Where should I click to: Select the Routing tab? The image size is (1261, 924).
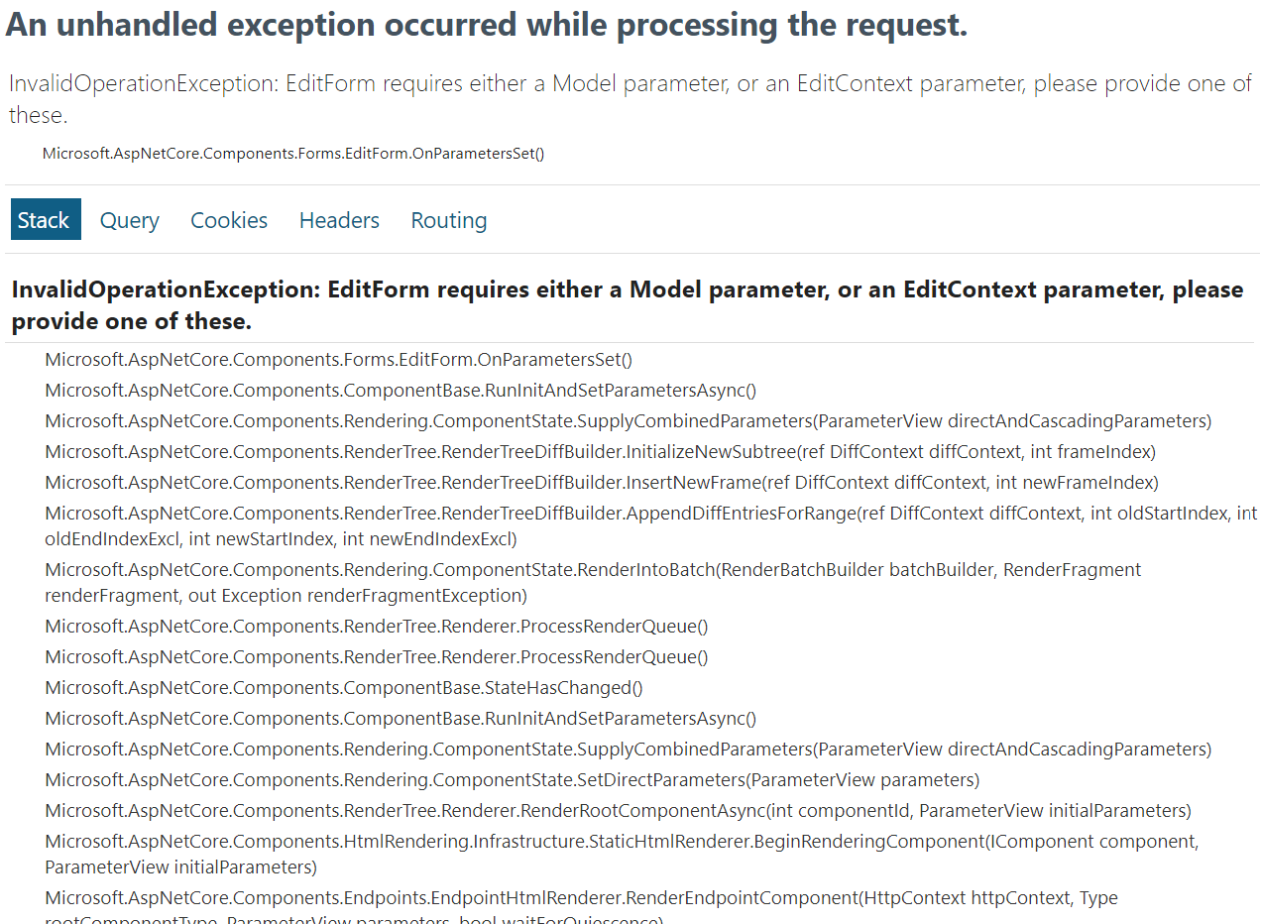[x=449, y=220]
